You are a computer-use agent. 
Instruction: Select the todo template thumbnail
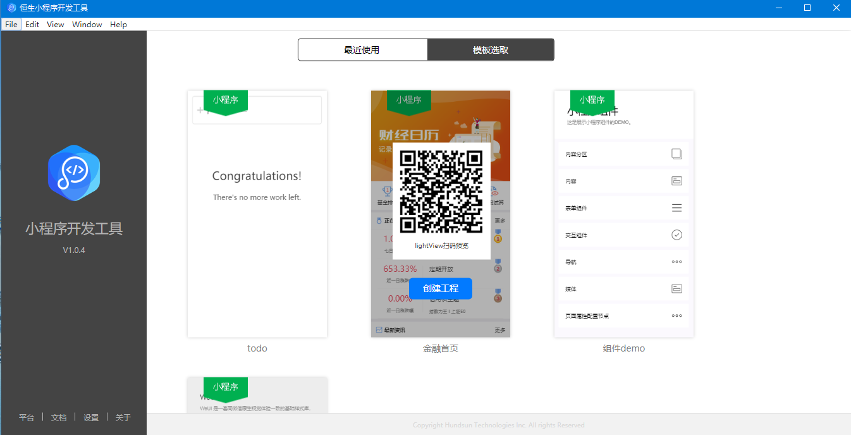coord(257,214)
